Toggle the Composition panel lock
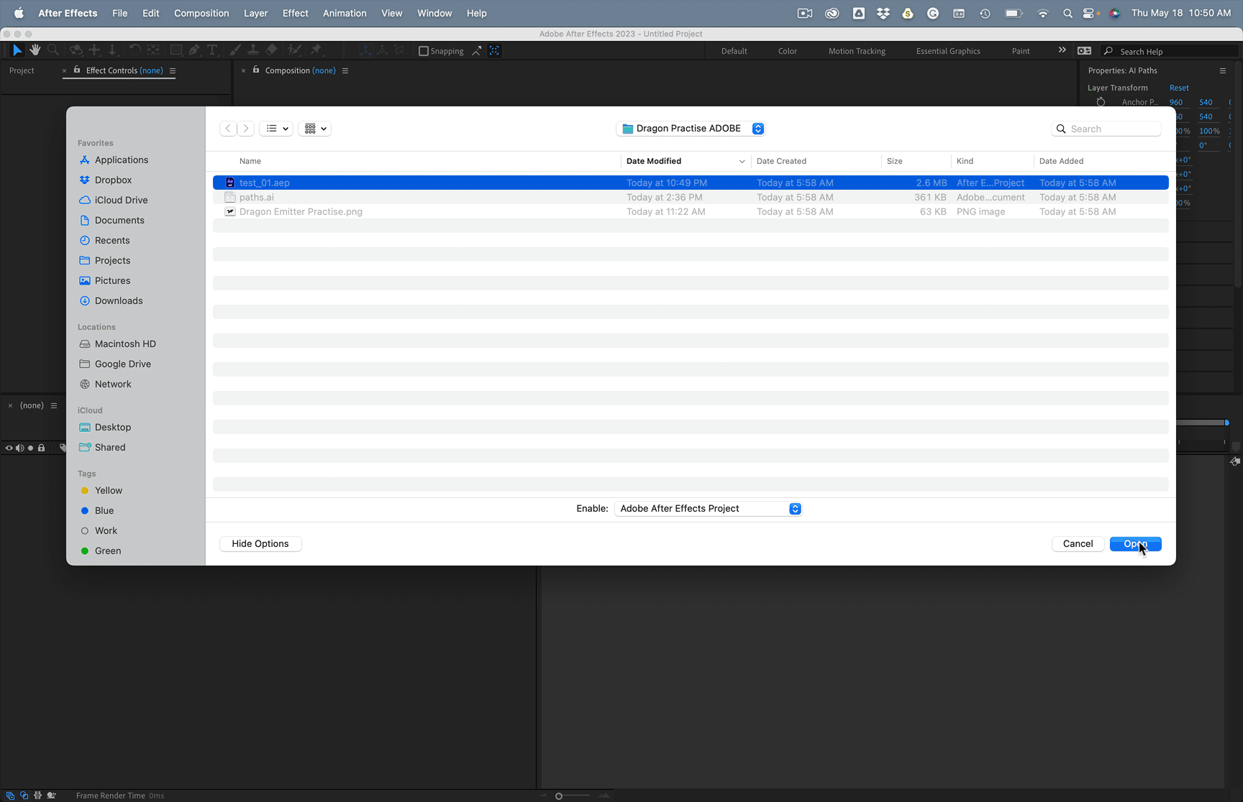This screenshot has width=1243, height=802. pyautogui.click(x=256, y=70)
